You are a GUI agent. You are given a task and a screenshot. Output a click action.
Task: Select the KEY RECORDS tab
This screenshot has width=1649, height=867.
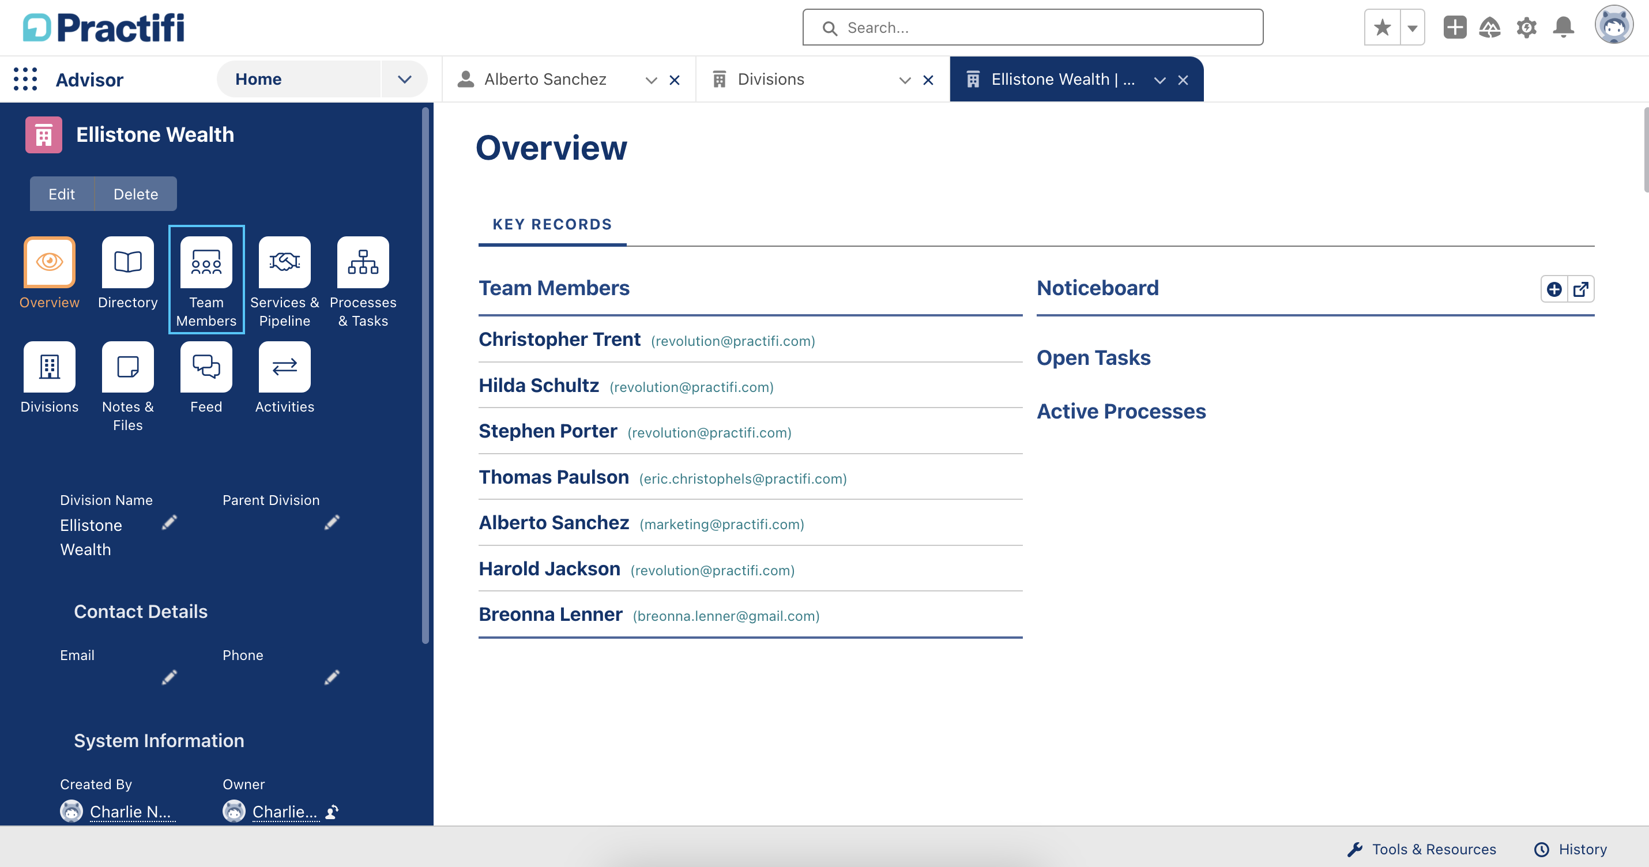tap(552, 225)
